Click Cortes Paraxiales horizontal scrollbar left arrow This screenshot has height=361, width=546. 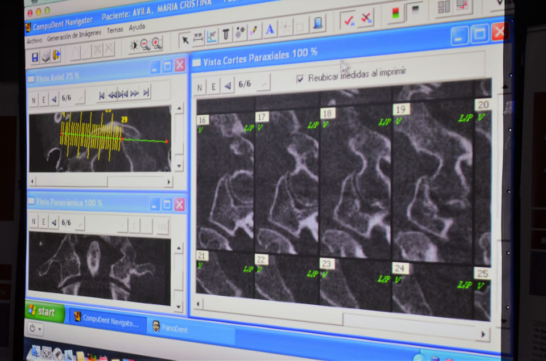pyautogui.click(x=198, y=304)
